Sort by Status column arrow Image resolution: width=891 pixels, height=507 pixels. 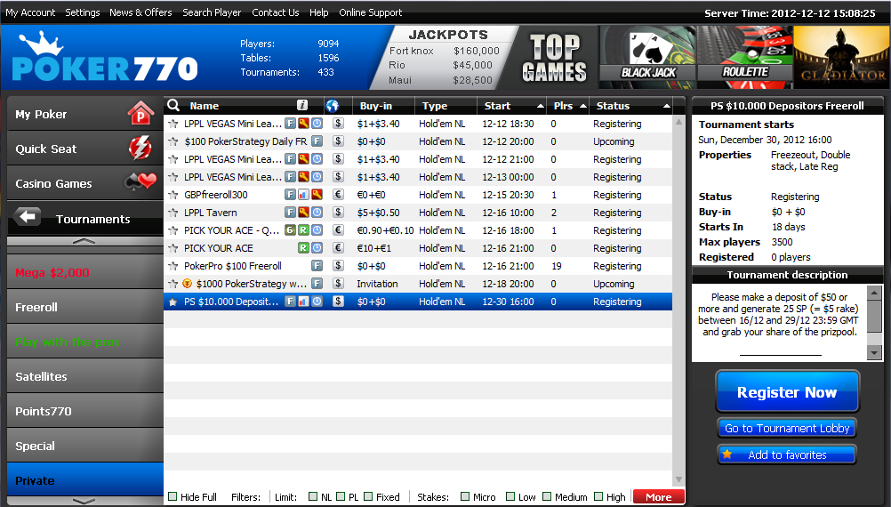[x=667, y=106]
